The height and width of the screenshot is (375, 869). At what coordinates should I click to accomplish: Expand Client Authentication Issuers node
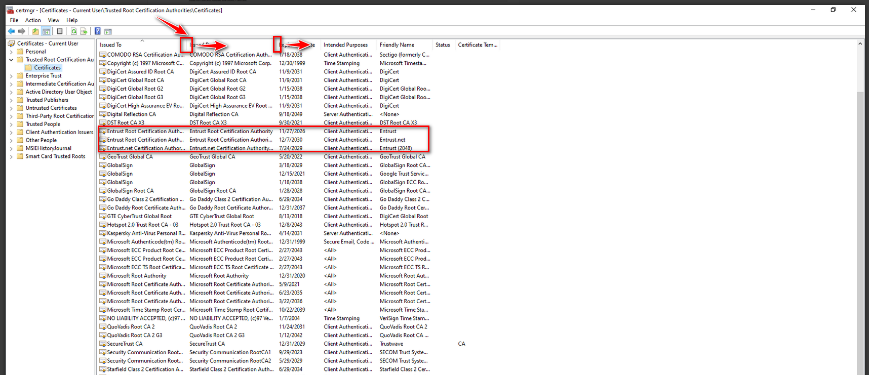pos(11,132)
